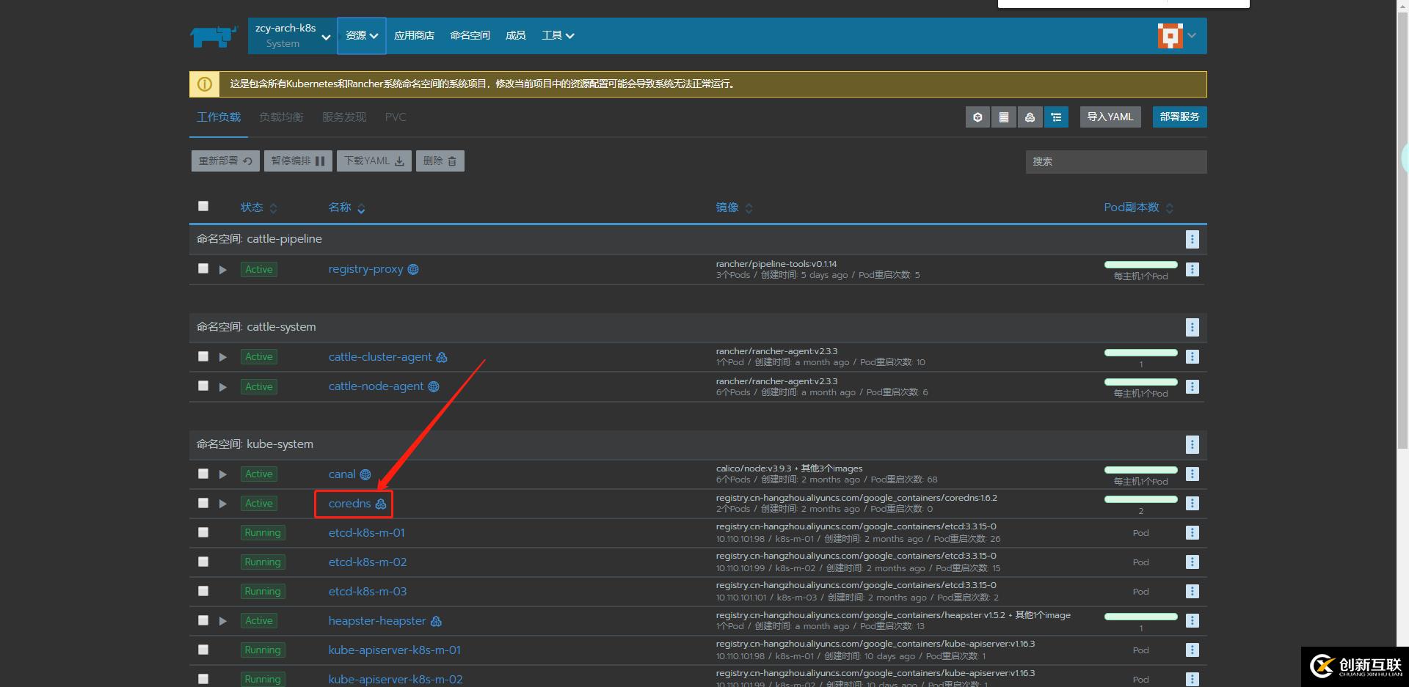
Task: Open the coredns workload link
Action: coord(349,504)
